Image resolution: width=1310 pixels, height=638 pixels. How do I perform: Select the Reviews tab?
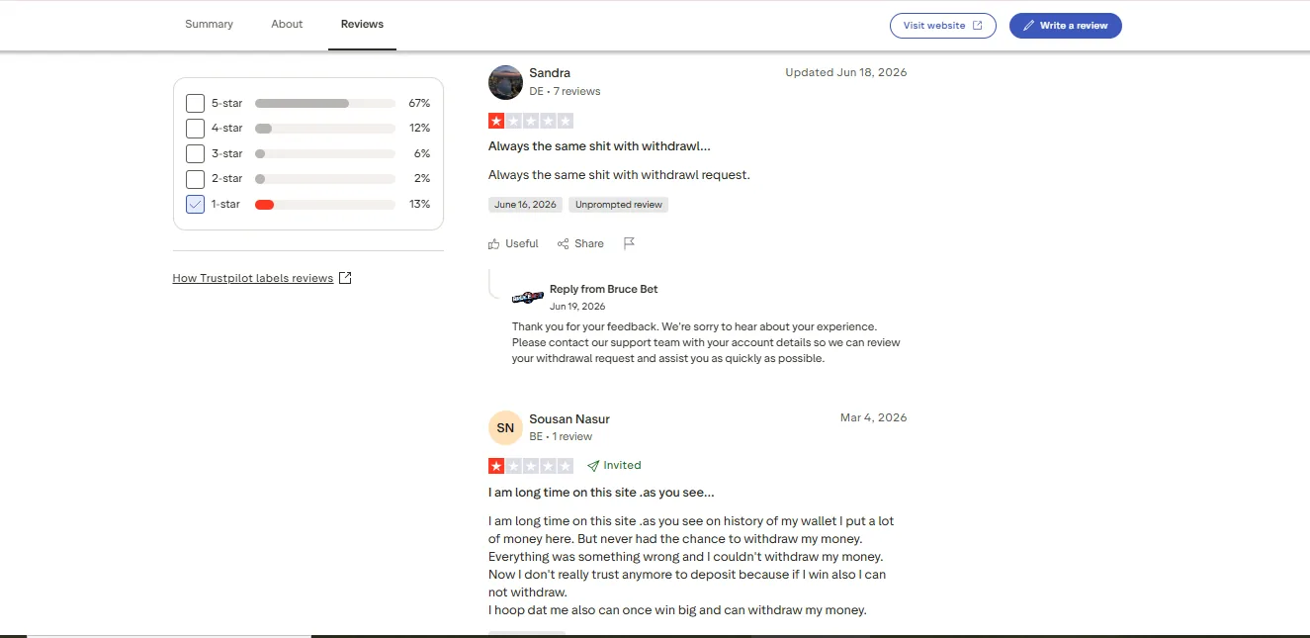pyautogui.click(x=362, y=24)
